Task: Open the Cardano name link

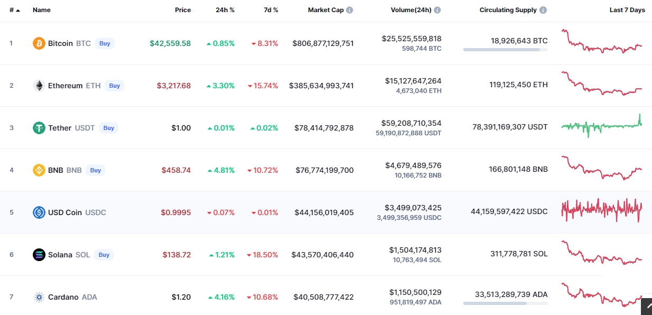Action: click(x=63, y=297)
